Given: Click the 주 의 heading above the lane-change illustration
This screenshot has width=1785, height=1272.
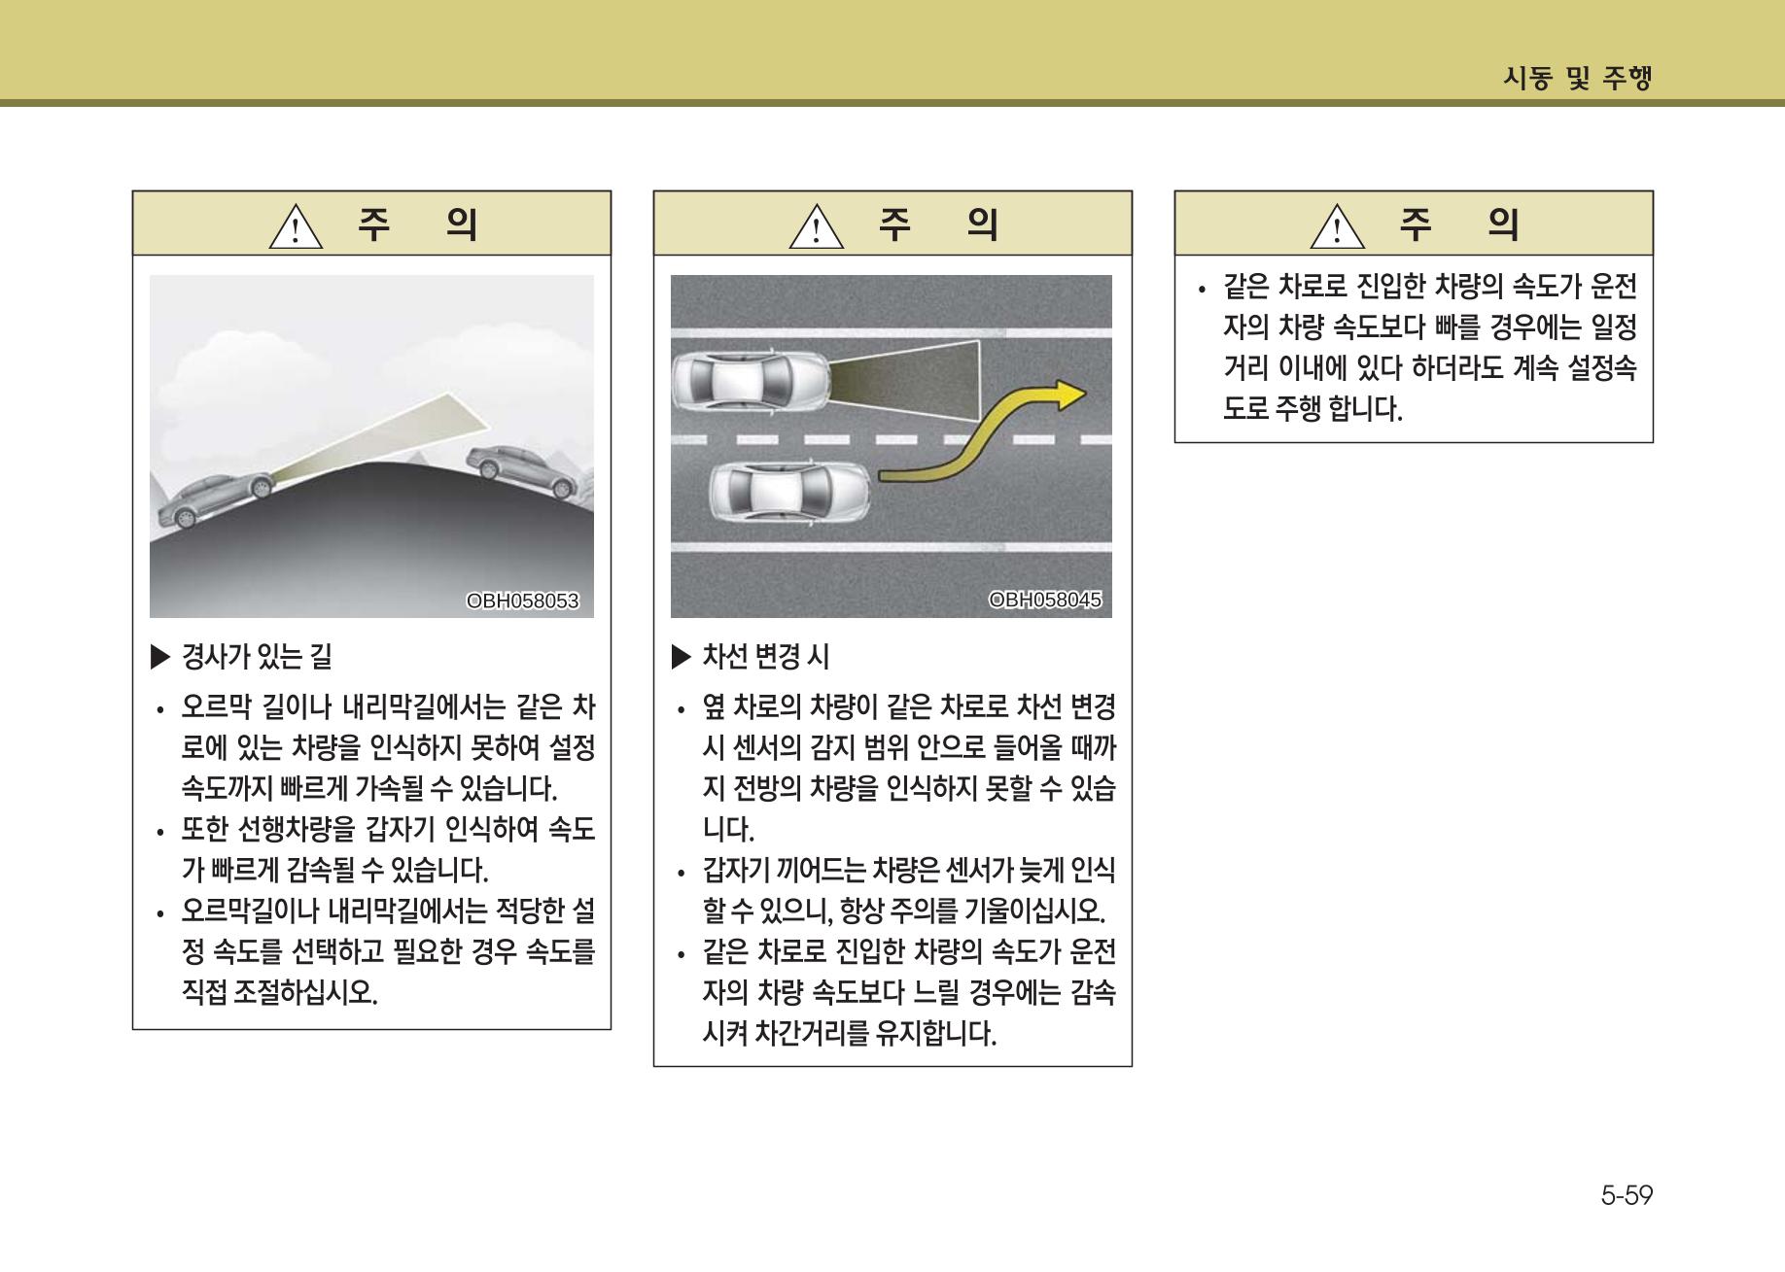Looking at the screenshot, I should pyautogui.click(x=939, y=223).
